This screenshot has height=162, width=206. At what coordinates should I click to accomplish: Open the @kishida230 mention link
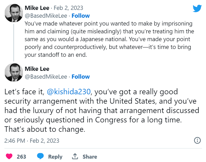[x=68, y=92]
